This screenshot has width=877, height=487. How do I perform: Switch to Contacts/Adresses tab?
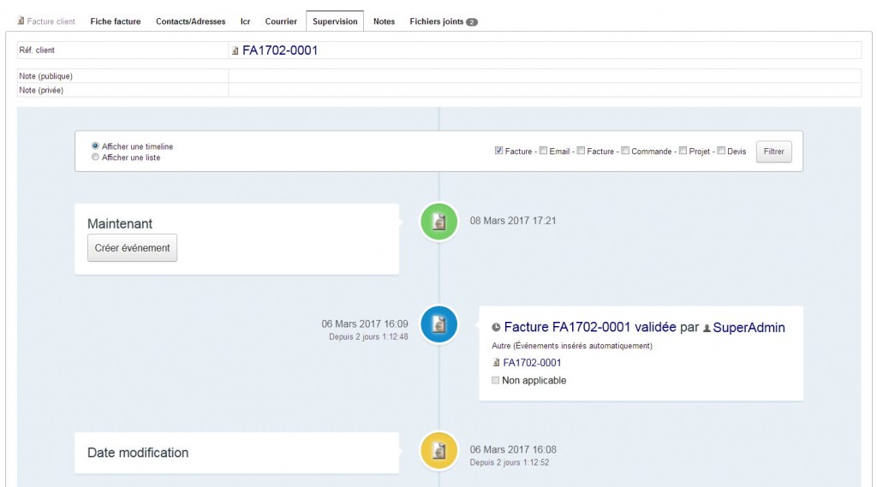tap(190, 21)
